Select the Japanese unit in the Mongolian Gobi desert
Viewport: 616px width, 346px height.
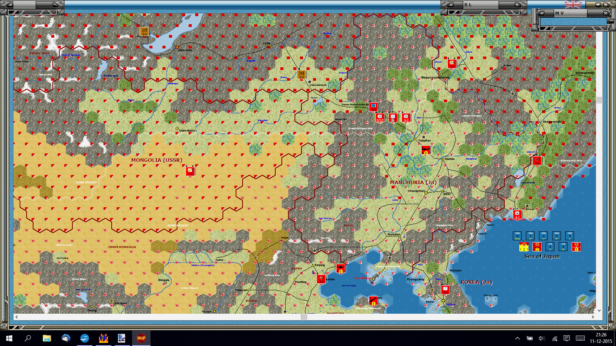pyautogui.click(x=190, y=171)
